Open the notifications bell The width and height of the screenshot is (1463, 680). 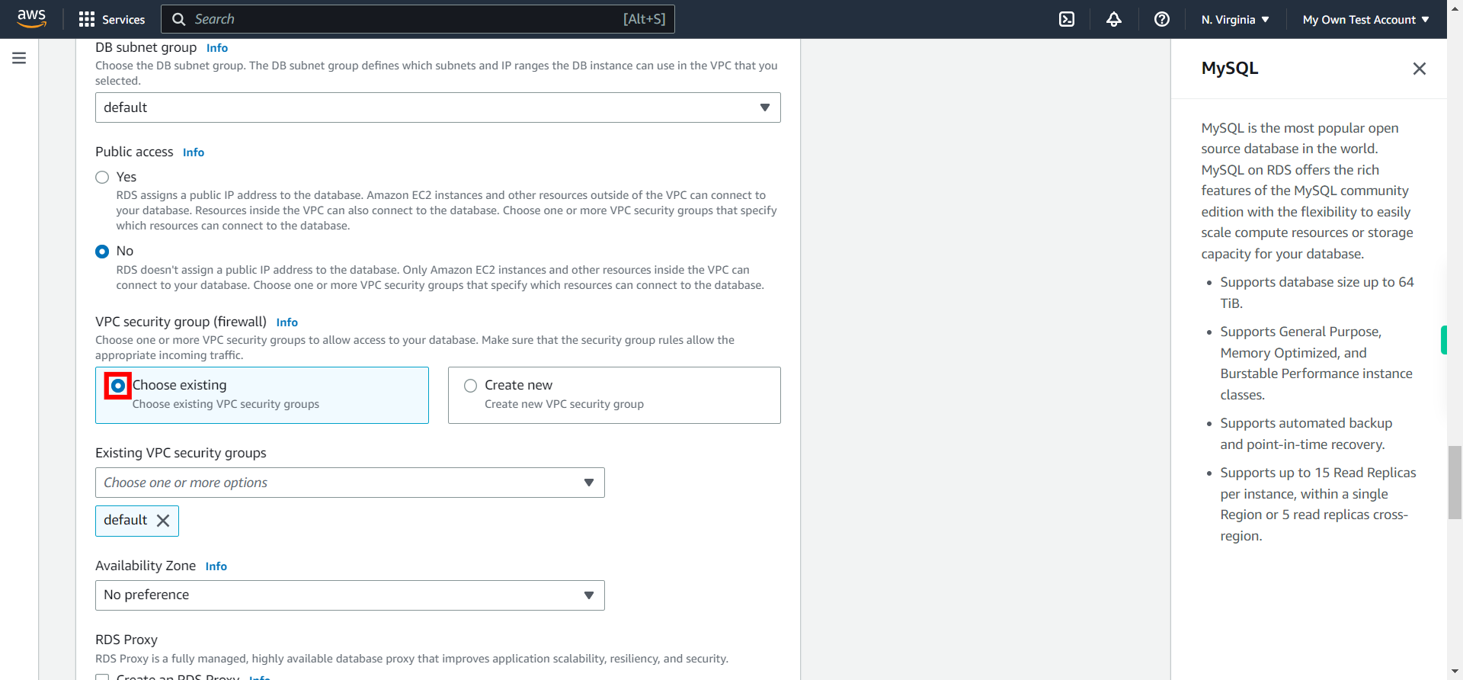[1114, 19]
